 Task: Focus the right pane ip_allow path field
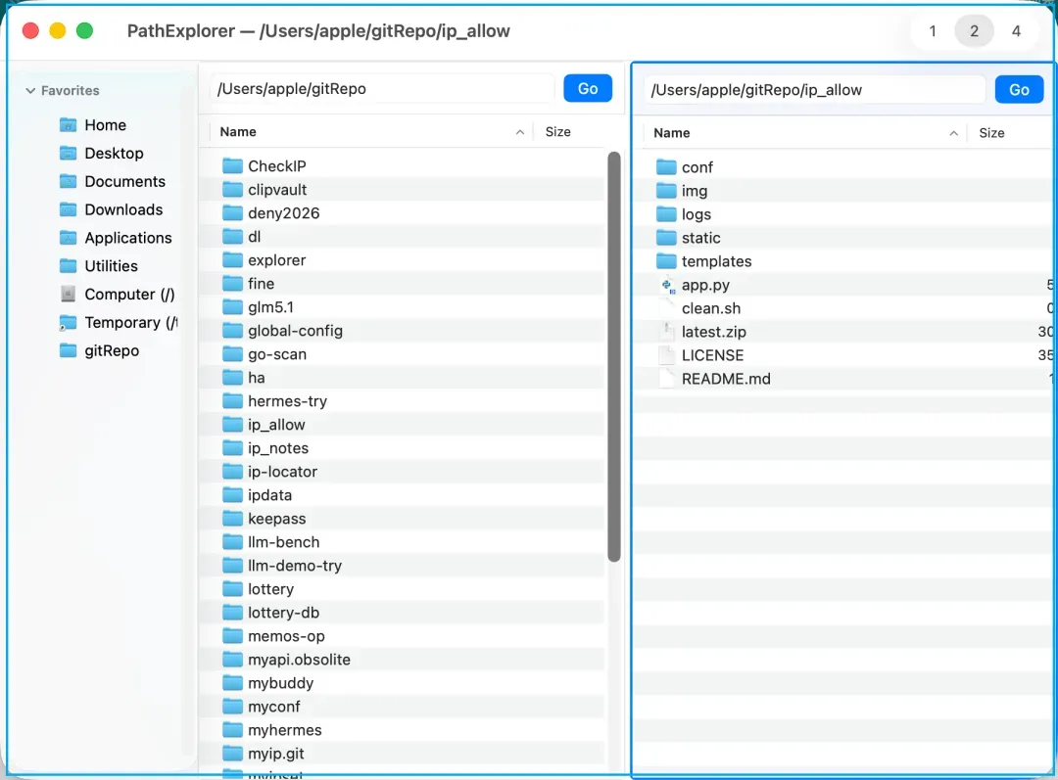[814, 90]
